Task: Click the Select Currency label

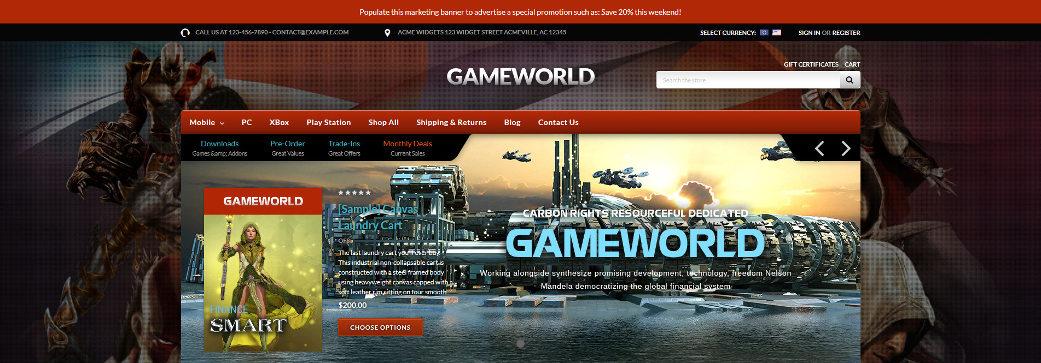Action: coord(728,33)
